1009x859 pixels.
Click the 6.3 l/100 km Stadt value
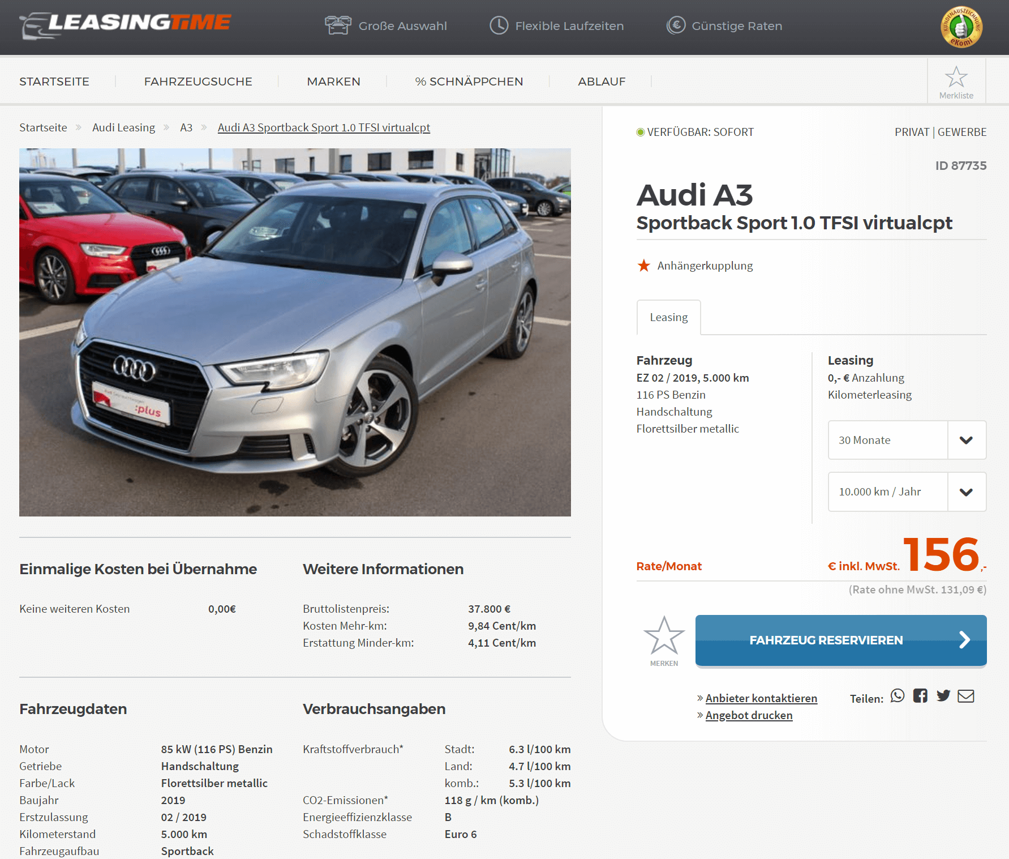coord(540,749)
